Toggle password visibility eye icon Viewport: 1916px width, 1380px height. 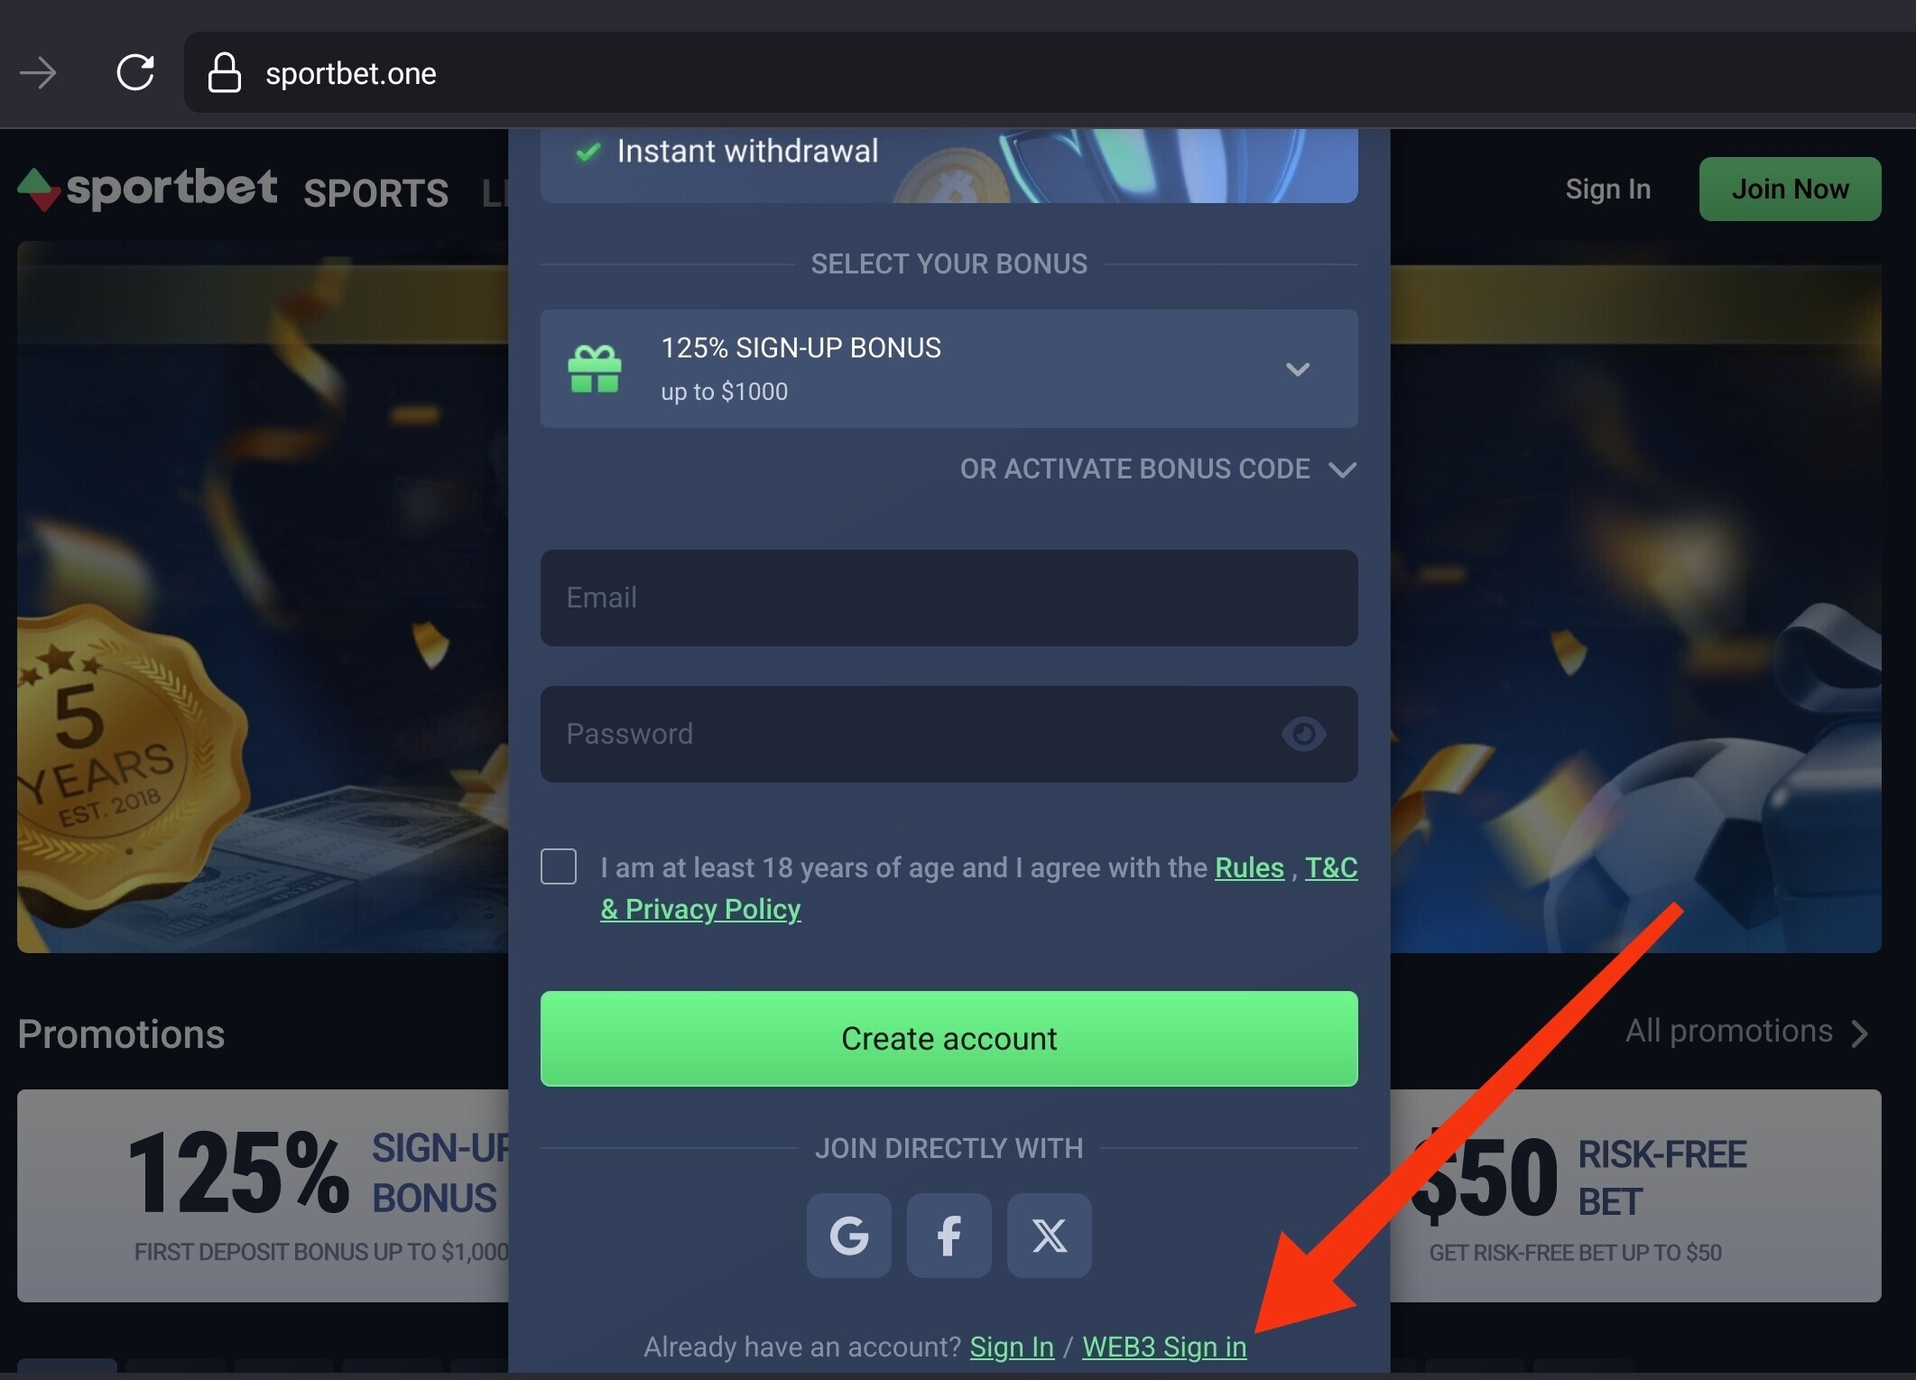1303,734
